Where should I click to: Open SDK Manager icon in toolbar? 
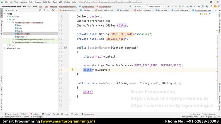coord(206,6)
